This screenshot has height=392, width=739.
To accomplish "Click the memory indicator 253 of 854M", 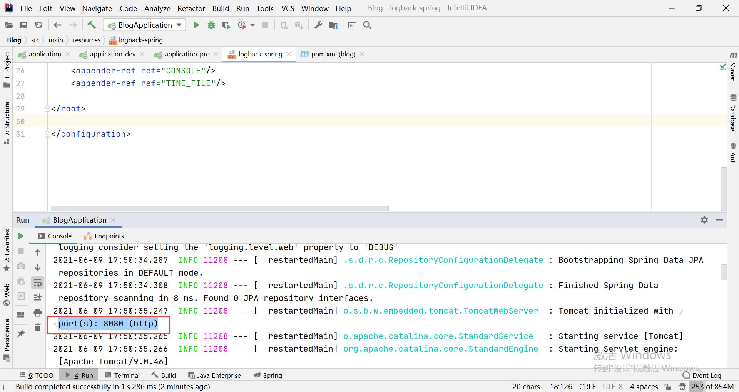I will 712,387.
